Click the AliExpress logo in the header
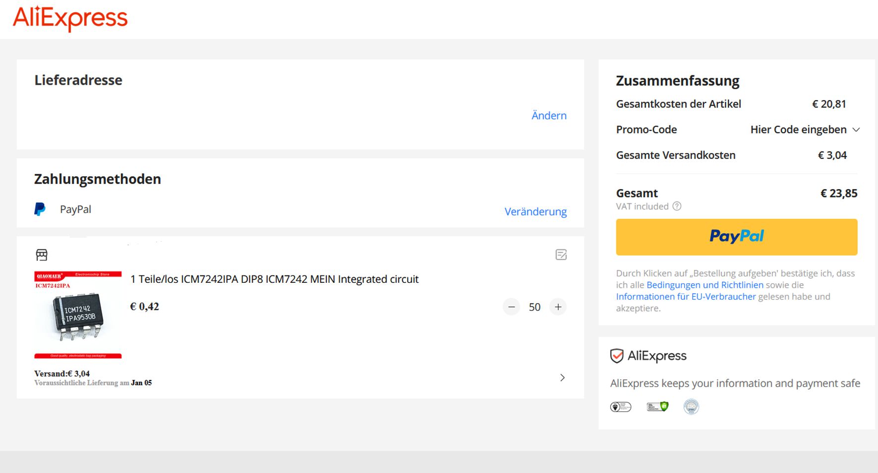The height and width of the screenshot is (473, 878). [x=70, y=18]
